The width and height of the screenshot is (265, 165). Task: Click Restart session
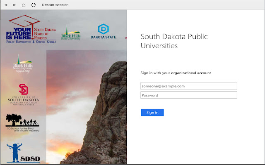pos(55,5)
